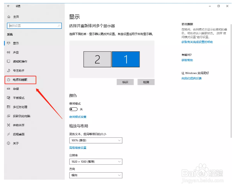237x189 pixels.
Task: Open the 100% (推荐) scaling dropdown
Action: 96,140
